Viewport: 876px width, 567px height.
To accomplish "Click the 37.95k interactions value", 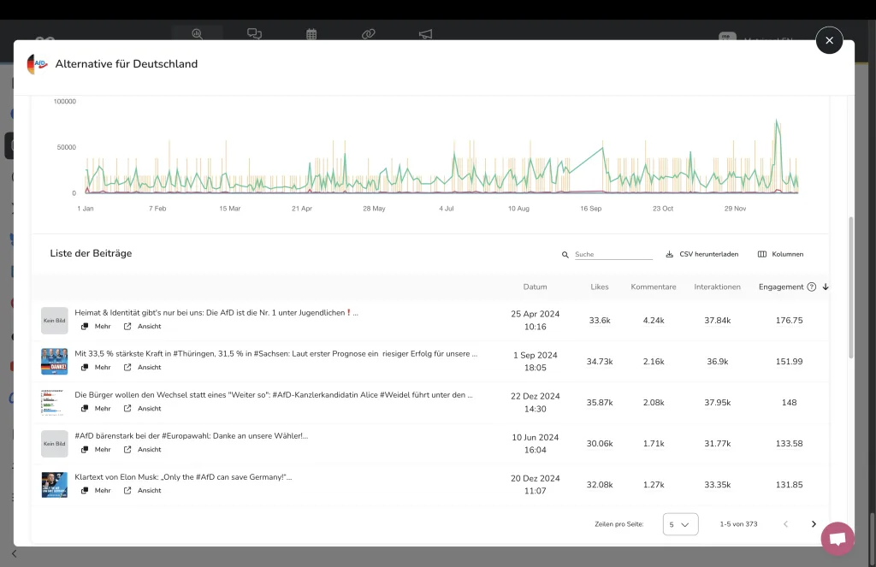I will coord(718,402).
